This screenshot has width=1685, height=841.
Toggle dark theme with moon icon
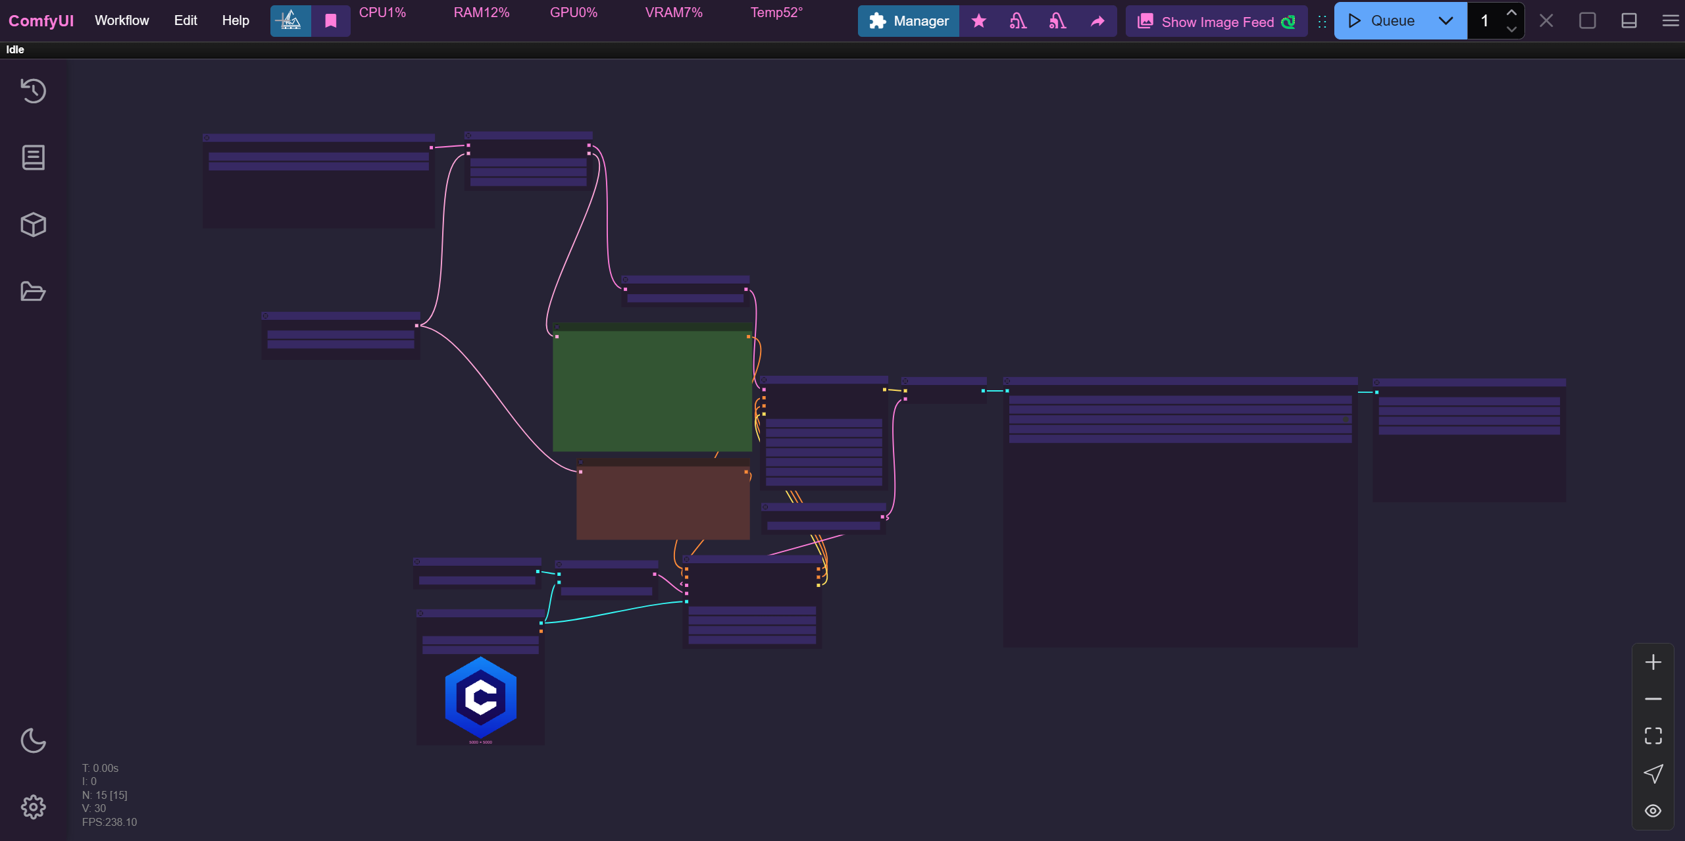point(33,740)
